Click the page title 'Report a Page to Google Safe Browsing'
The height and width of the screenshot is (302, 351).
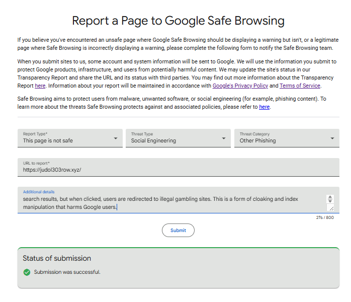click(x=178, y=21)
